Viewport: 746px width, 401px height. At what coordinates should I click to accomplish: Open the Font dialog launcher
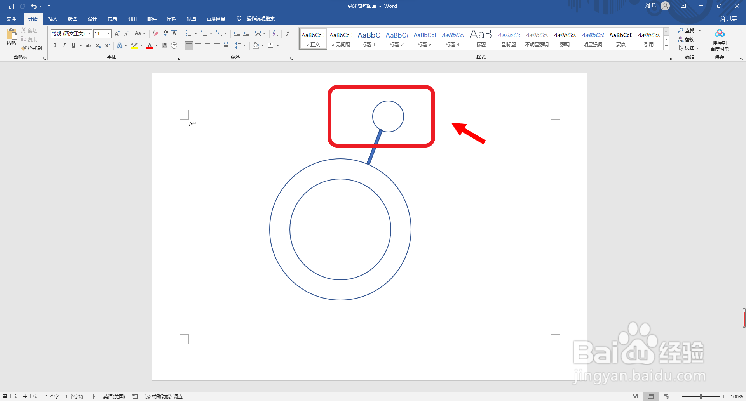178,58
